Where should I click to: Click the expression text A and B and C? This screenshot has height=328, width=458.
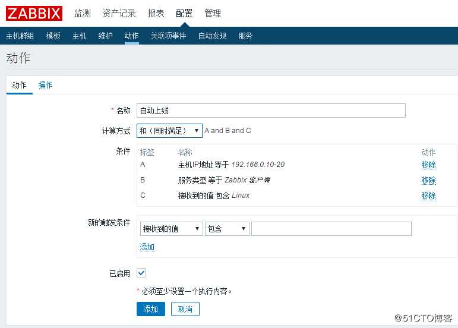[x=228, y=131]
